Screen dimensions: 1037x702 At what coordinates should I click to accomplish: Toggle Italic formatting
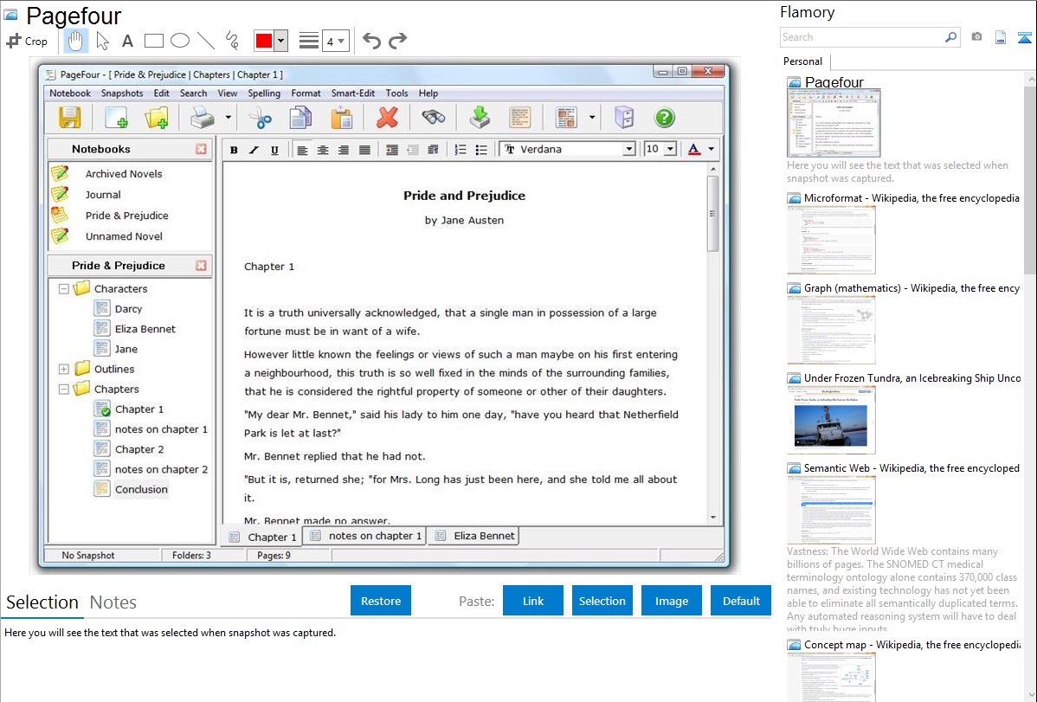tap(254, 151)
